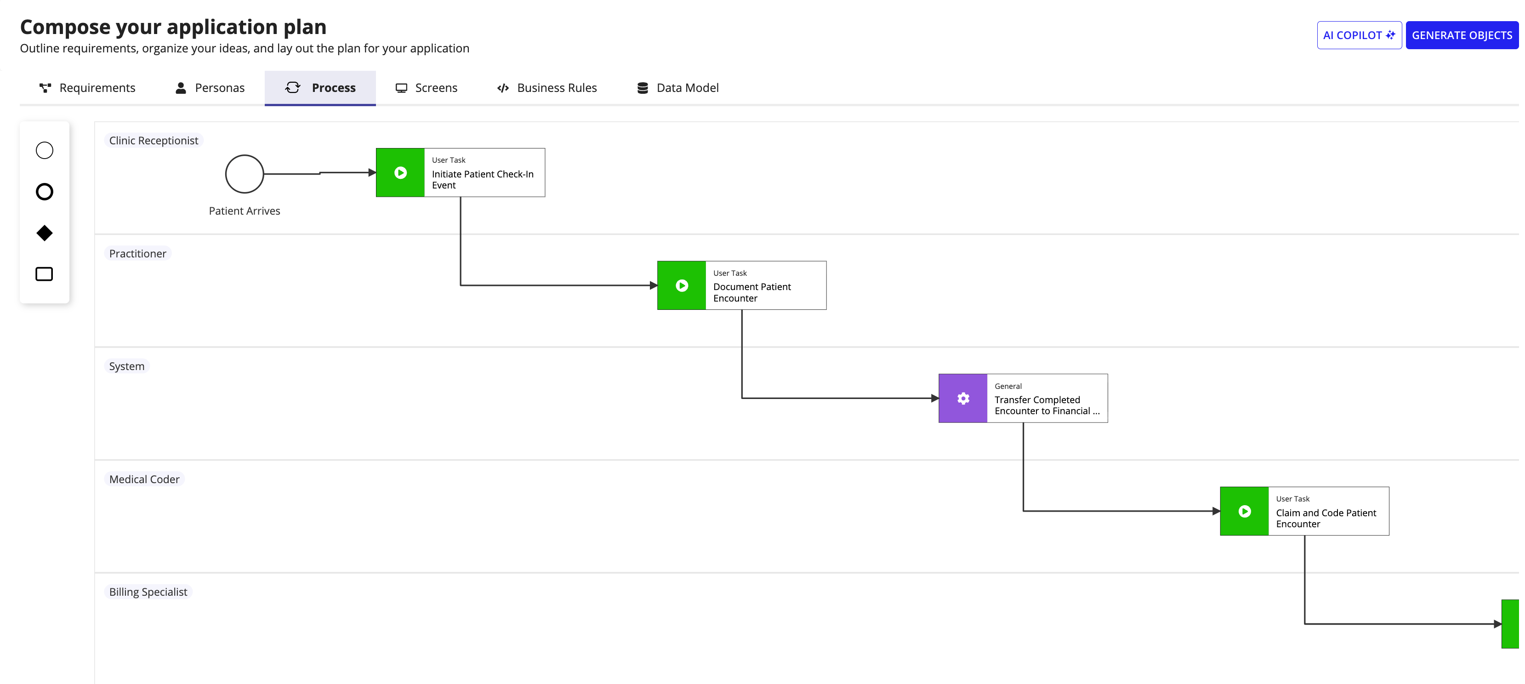The image size is (1525, 684).
Task: Click the Business Rules code icon
Action: (503, 88)
